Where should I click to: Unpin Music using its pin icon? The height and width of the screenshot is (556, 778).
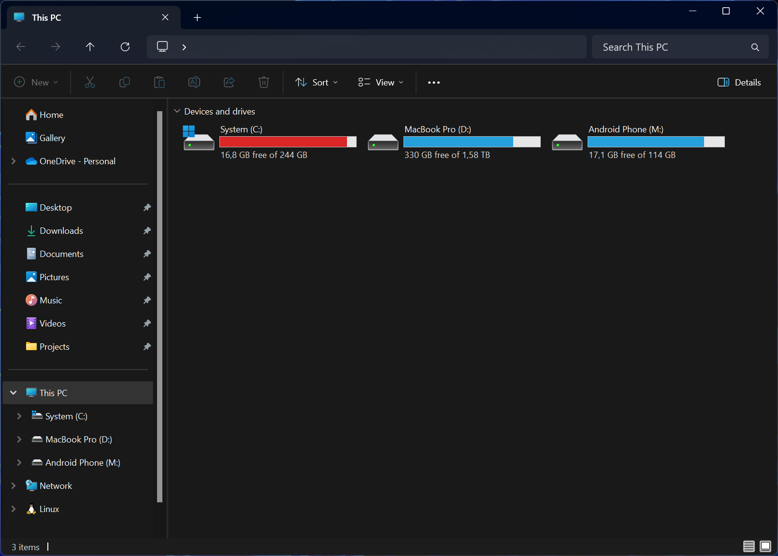[x=147, y=300]
